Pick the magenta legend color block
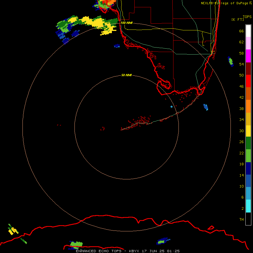The image size is (253, 253). pos(248,56)
